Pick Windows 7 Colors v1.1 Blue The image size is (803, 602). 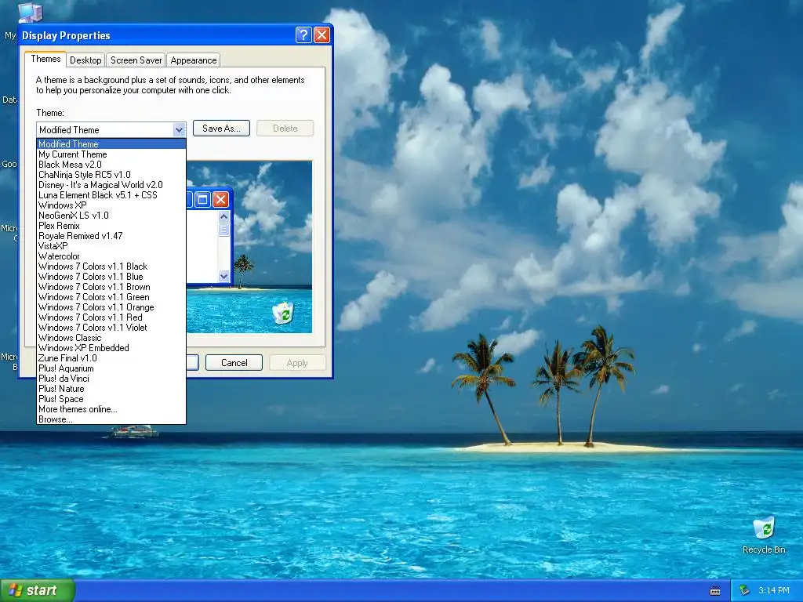pyautogui.click(x=111, y=277)
